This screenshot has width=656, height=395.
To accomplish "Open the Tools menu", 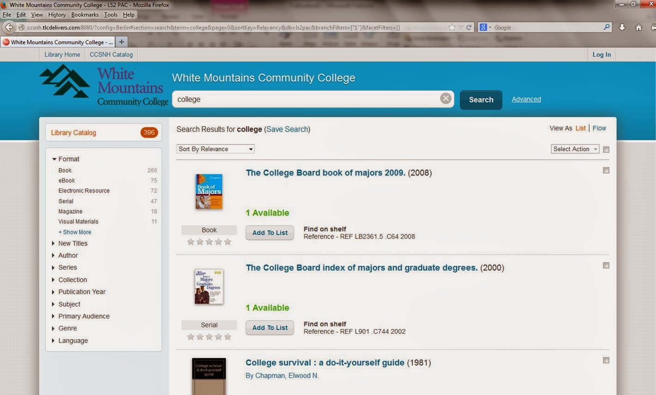I will (111, 15).
